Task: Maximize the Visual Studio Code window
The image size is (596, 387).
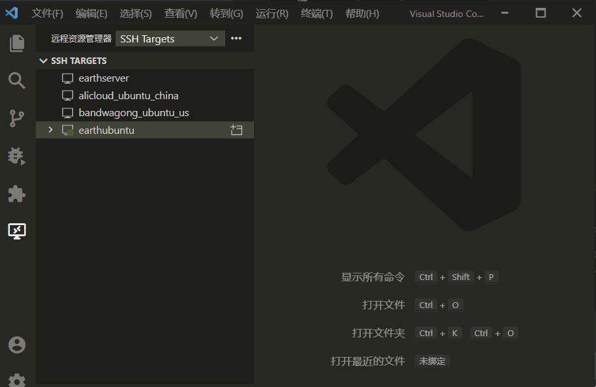Action: (541, 13)
